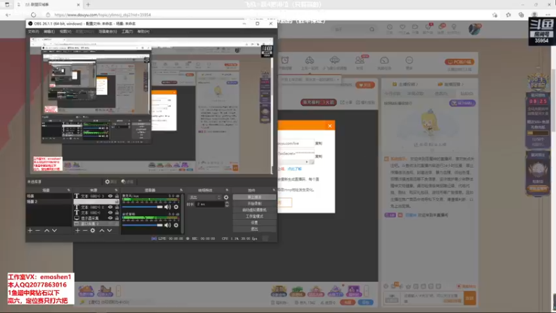Image resolution: width=556 pixels, height=313 pixels.
Task: Open the More ellipsis icon in Douyu nav
Action: (409, 60)
